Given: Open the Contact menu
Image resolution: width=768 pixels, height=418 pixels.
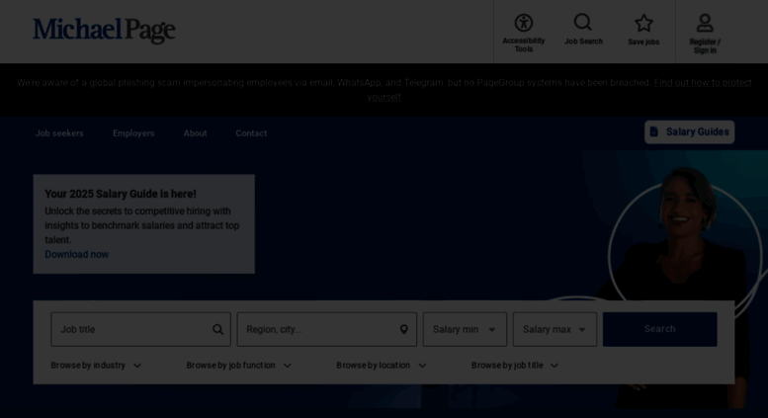Looking at the screenshot, I should 251,133.
